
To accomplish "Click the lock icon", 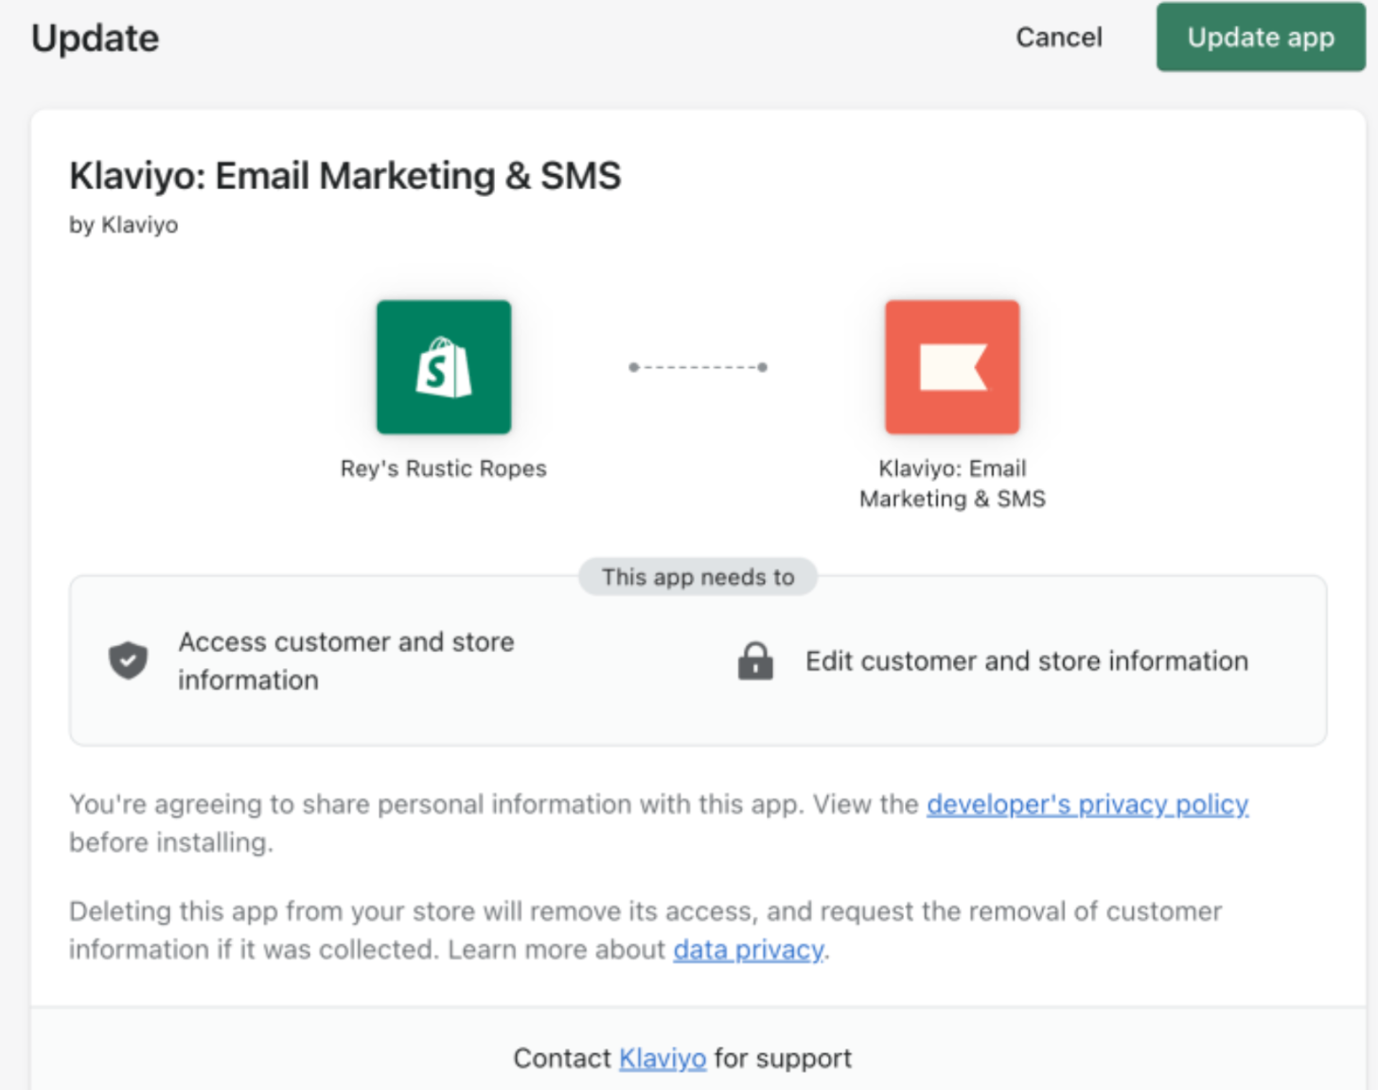I will (x=755, y=660).
